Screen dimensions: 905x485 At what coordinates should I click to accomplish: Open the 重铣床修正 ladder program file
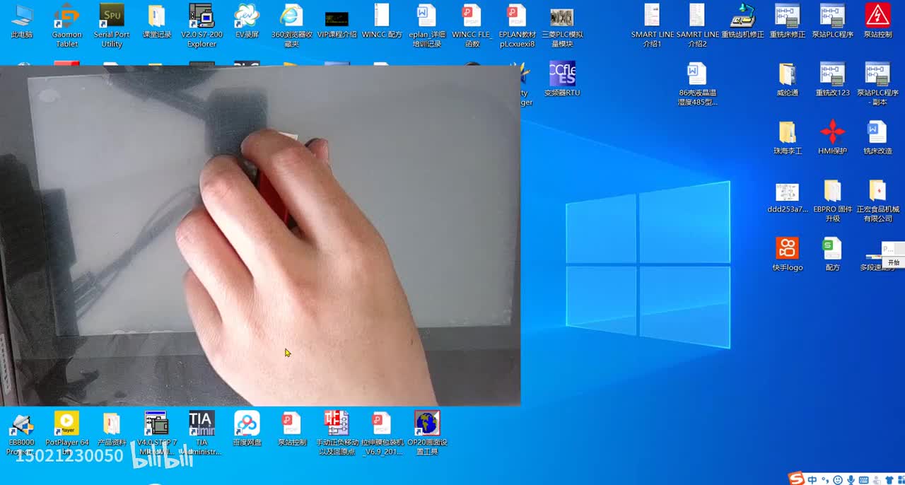[x=788, y=22]
